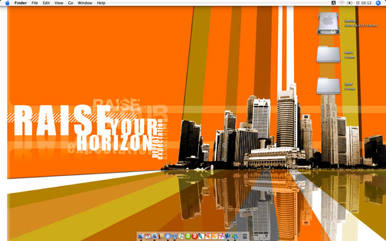Select the Stuff folder icon on desktop
Viewport: 386px width, 241px height.
(x=328, y=86)
